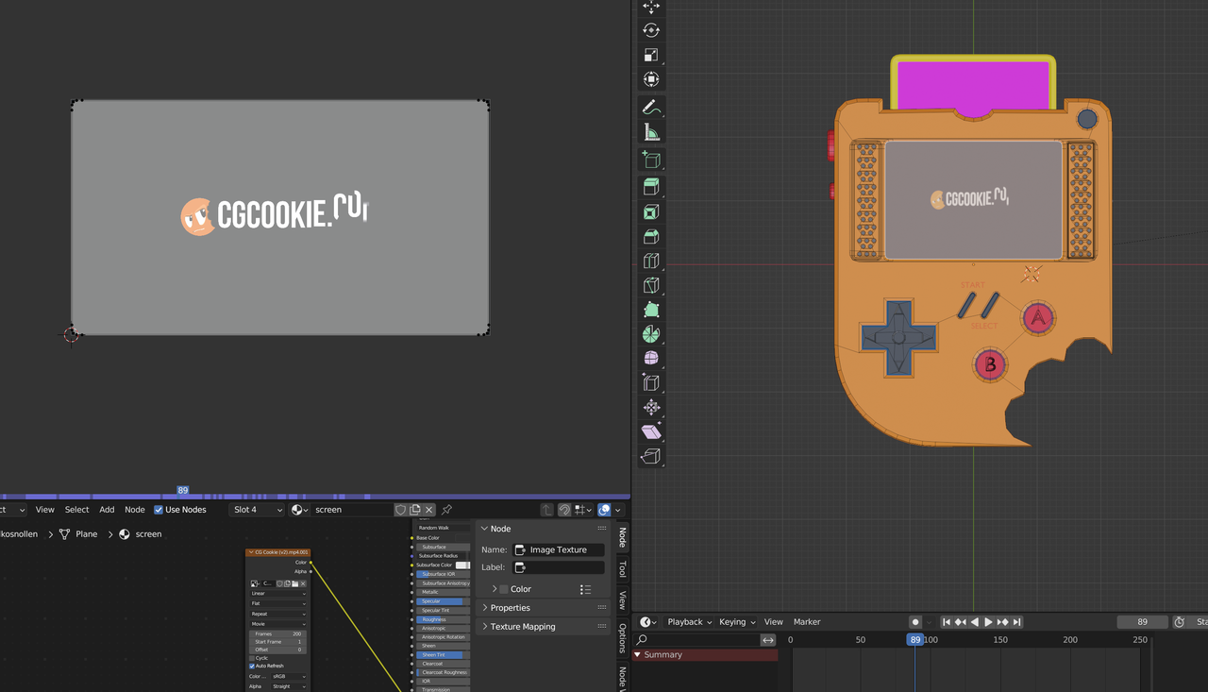Viewport: 1208px width, 692px height.
Task: Jump to the timeline start frame
Action: (947, 622)
